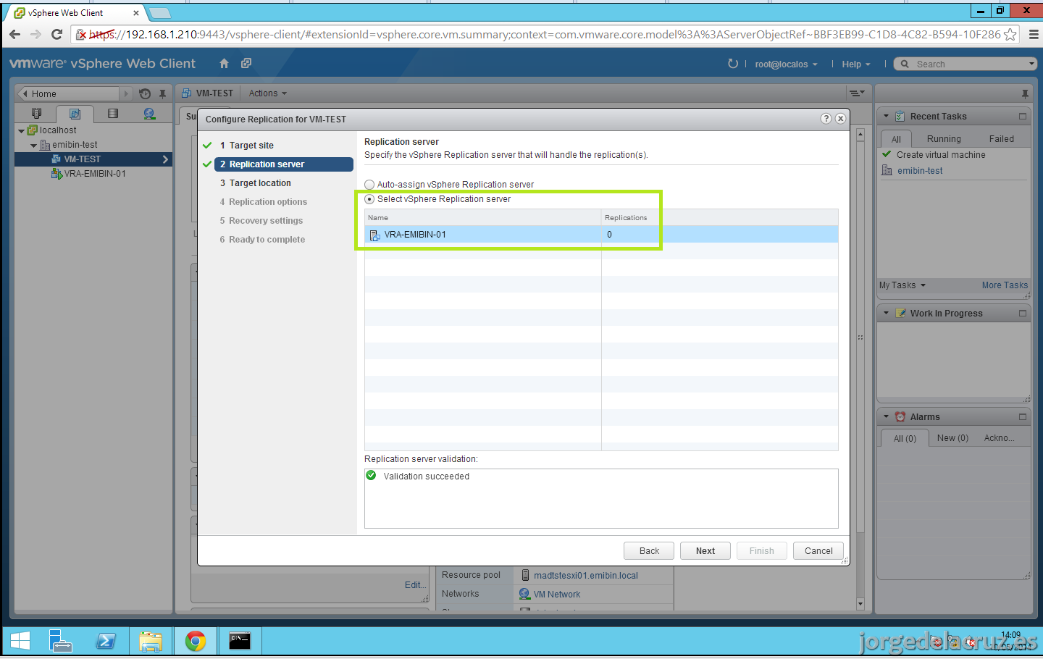
Task: Close the Configure Replication dialog
Action: coord(840,119)
